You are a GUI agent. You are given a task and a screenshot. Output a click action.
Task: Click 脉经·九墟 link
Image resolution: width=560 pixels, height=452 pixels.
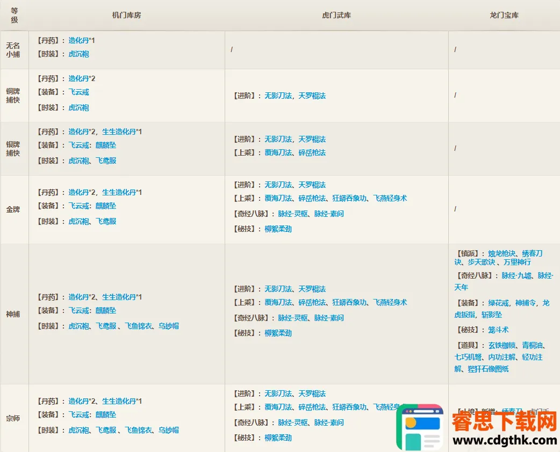coord(516,276)
